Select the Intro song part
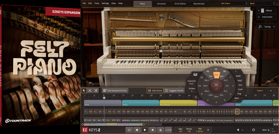279x134 pixels. coord(103,103)
